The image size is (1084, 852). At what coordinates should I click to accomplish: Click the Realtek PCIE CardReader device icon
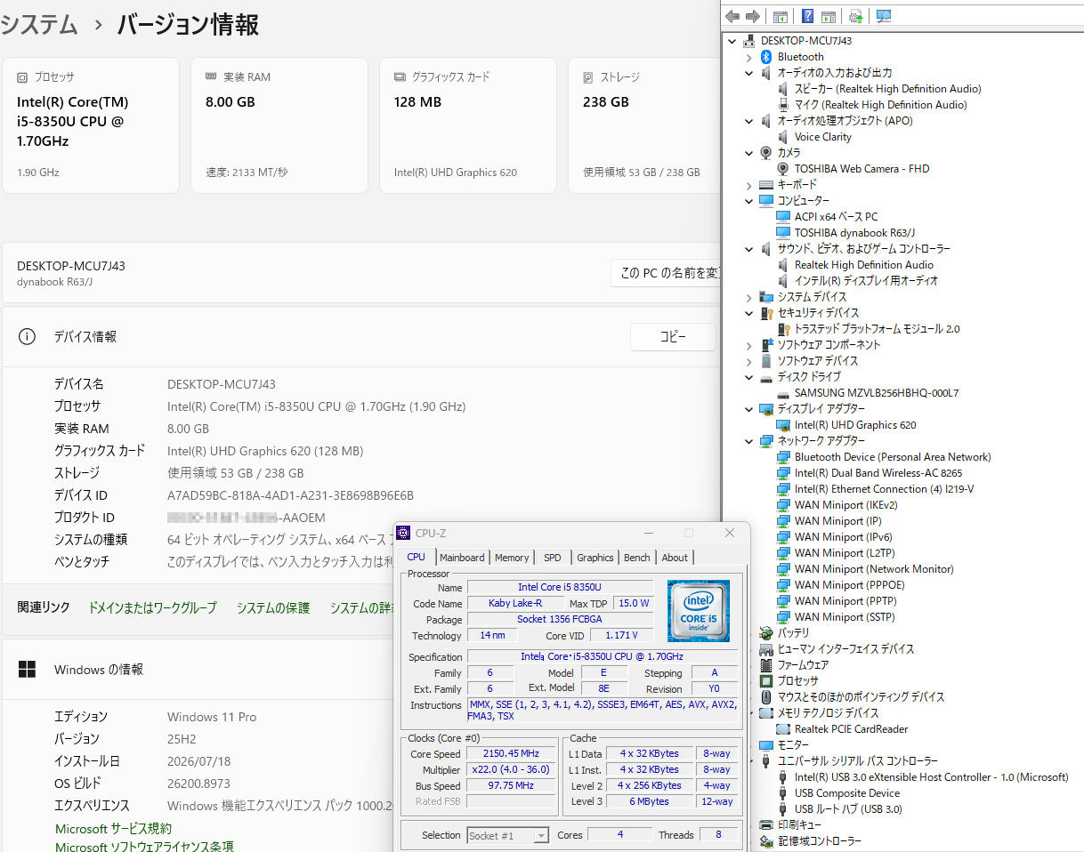(x=783, y=729)
